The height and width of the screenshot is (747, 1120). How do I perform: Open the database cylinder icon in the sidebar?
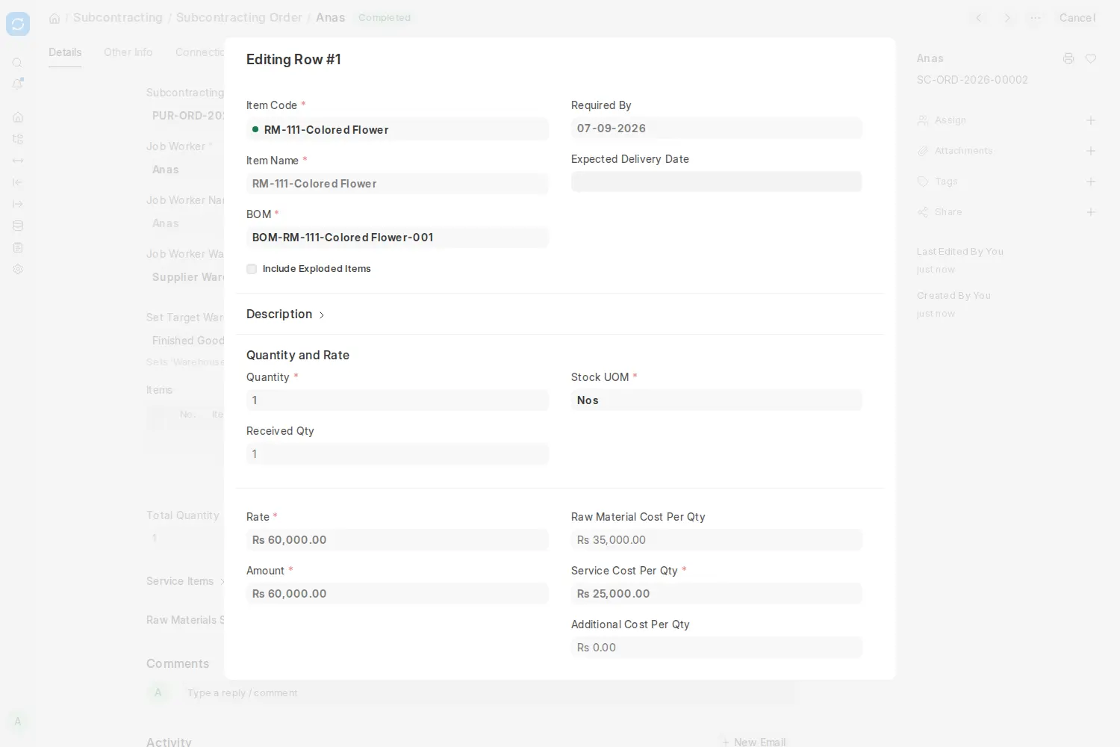point(18,226)
